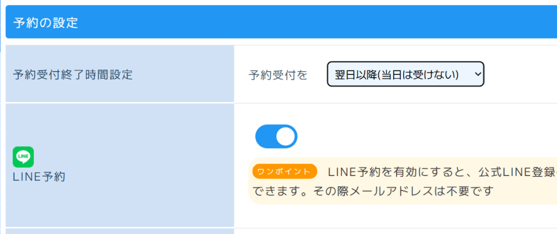
Task: Click the green LINE app icon
Action: tap(23, 157)
